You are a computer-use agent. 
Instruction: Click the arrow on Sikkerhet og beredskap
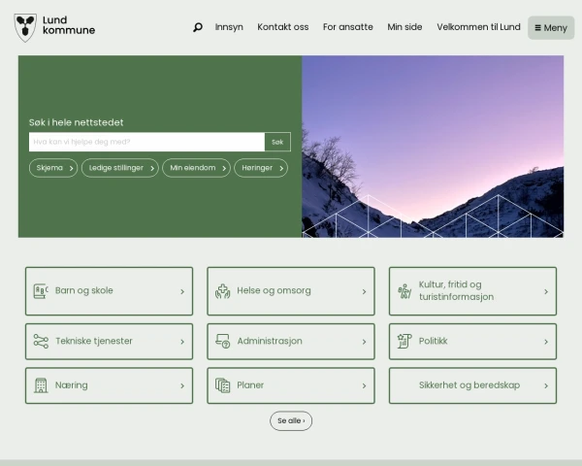point(545,385)
